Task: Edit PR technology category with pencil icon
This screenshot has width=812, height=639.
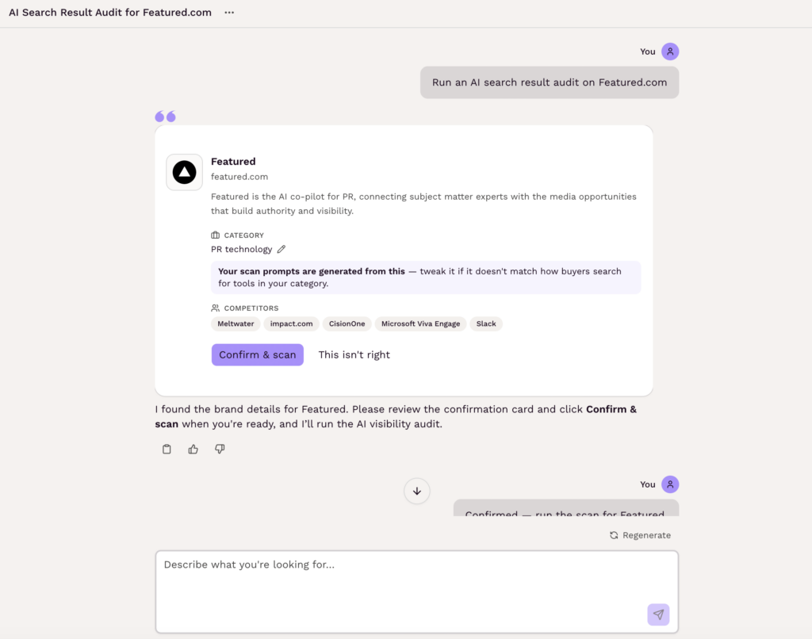Action: (282, 249)
